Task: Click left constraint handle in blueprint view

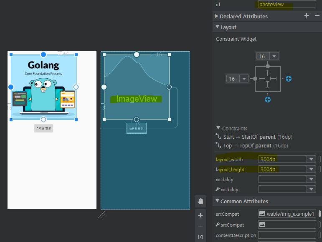Action: click(104, 87)
